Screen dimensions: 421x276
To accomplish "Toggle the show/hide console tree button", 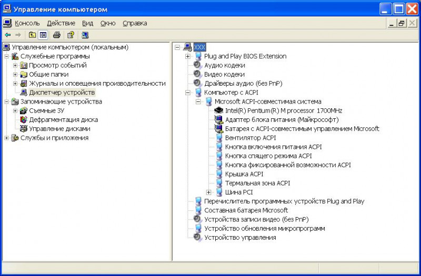I will (43, 35).
